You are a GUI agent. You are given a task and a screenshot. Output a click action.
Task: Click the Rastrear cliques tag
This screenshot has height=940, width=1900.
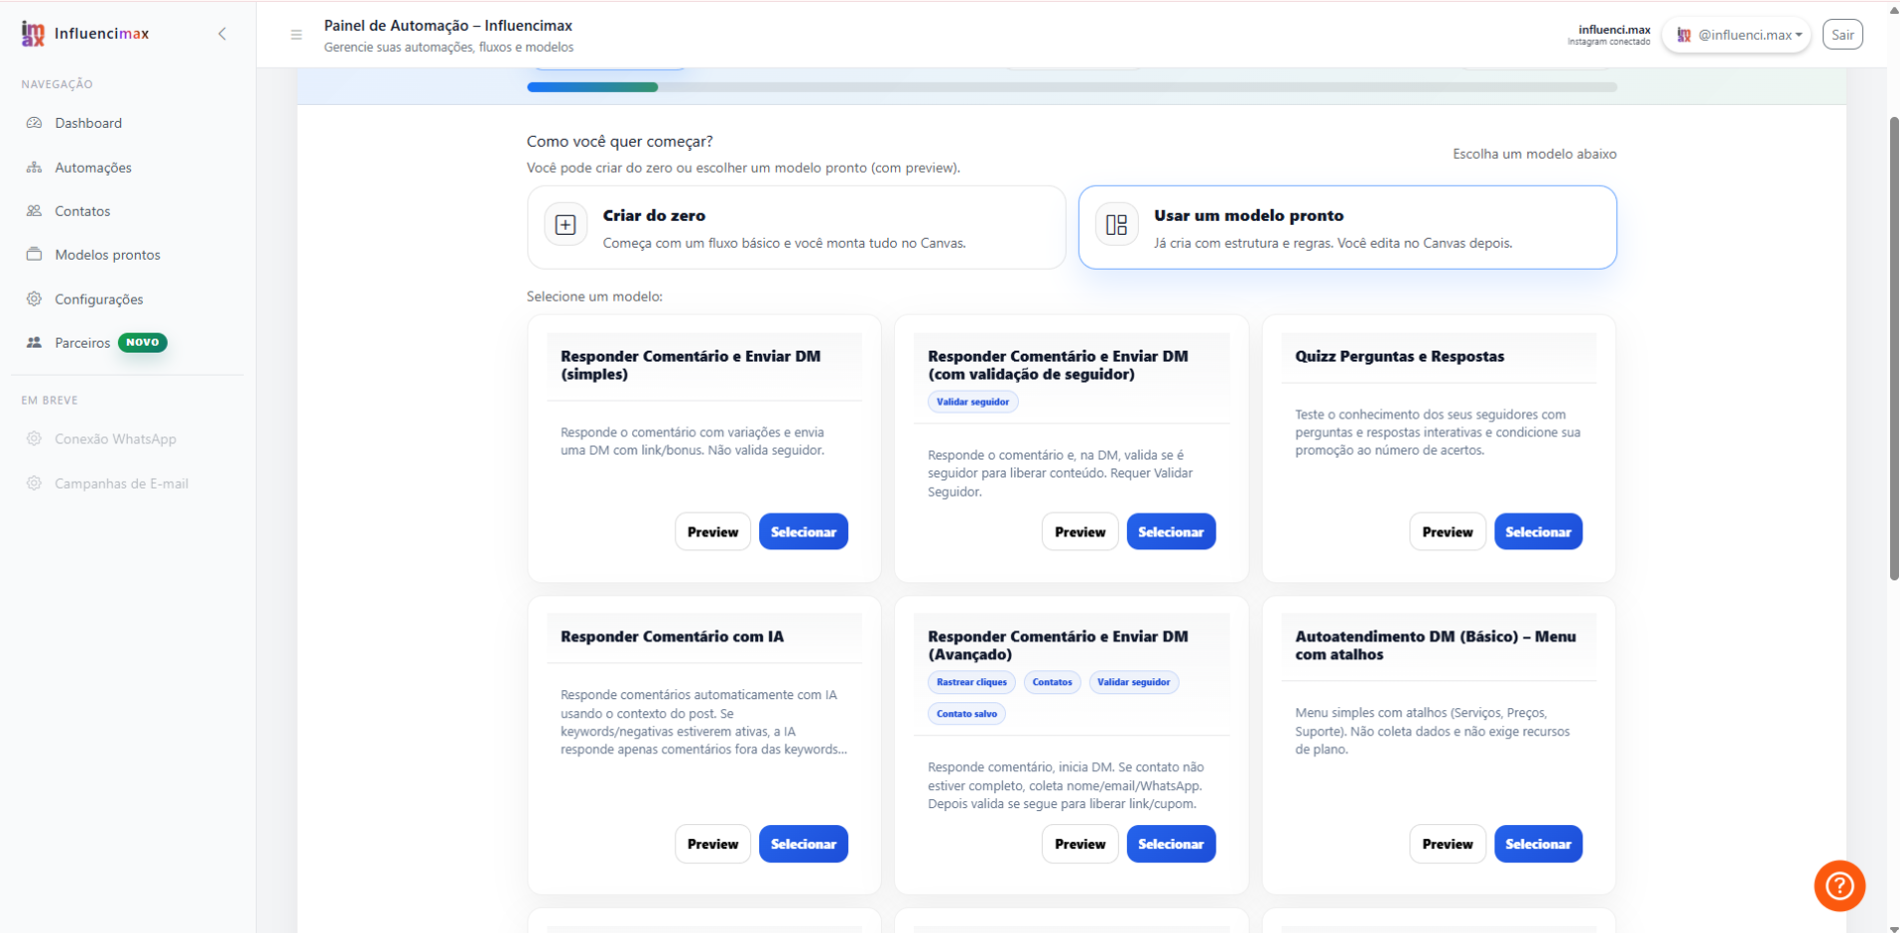[971, 682]
